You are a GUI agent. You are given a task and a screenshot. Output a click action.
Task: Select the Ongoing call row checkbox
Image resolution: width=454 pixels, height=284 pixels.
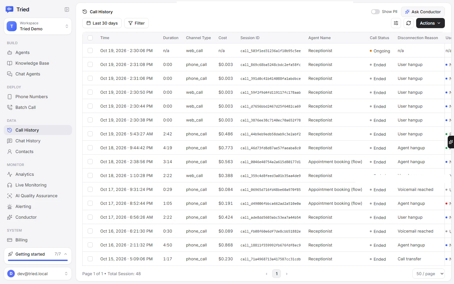click(x=90, y=50)
